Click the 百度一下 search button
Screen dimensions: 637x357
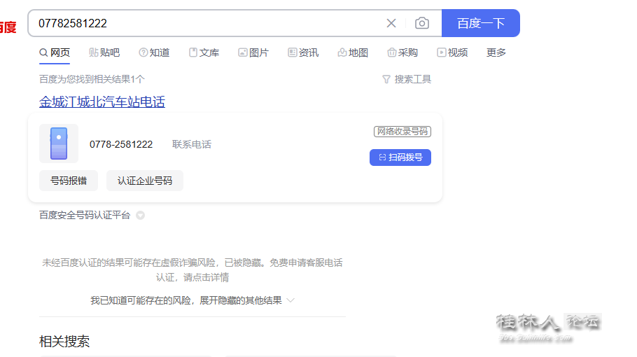[481, 23]
